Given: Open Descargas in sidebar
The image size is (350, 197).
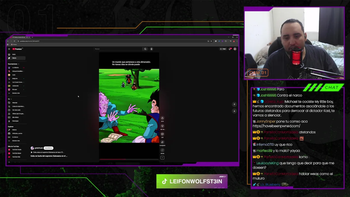Looking at the screenshot, I should (16, 121).
